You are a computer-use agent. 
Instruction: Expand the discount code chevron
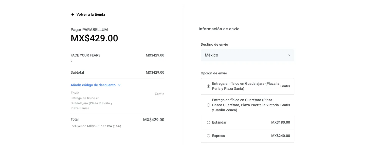119,85
